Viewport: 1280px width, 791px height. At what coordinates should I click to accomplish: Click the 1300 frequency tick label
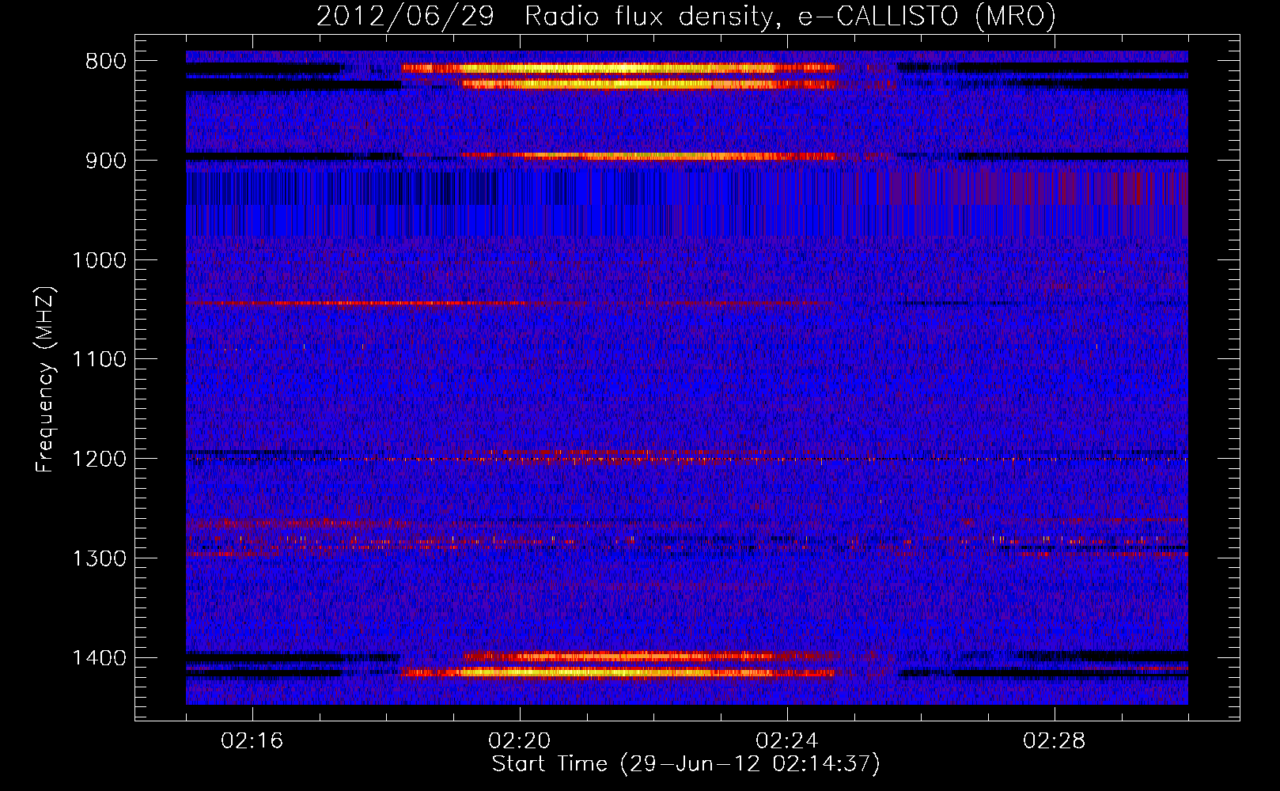99,558
